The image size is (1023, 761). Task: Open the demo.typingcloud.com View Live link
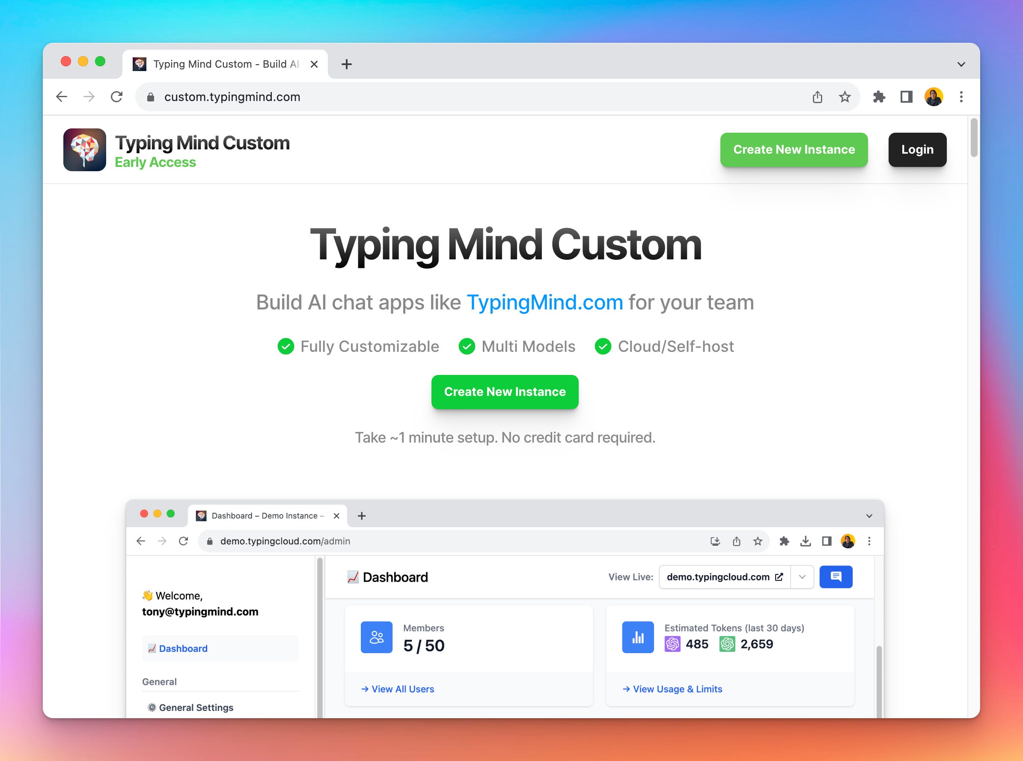(x=725, y=577)
